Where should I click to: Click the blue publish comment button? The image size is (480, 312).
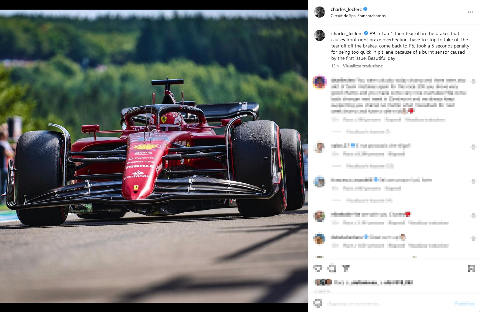tap(465, 303)
